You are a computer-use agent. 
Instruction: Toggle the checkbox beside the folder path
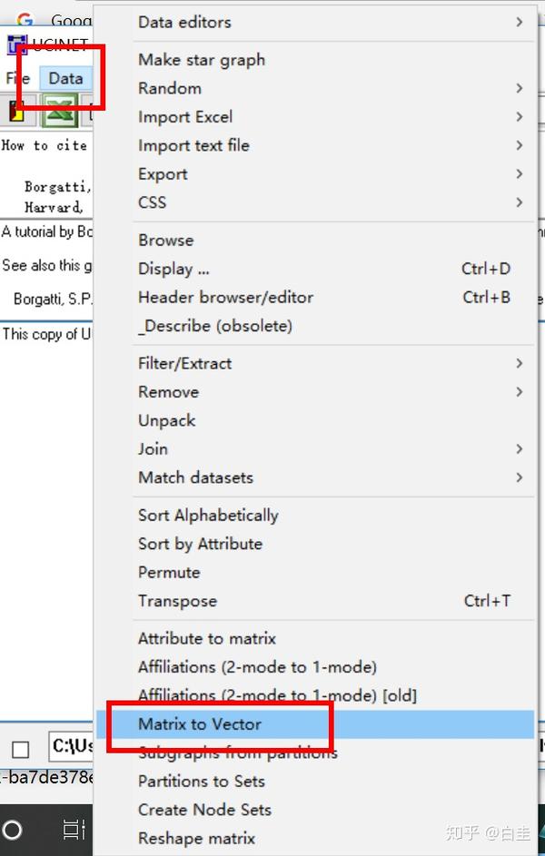[x=20, y=749]
